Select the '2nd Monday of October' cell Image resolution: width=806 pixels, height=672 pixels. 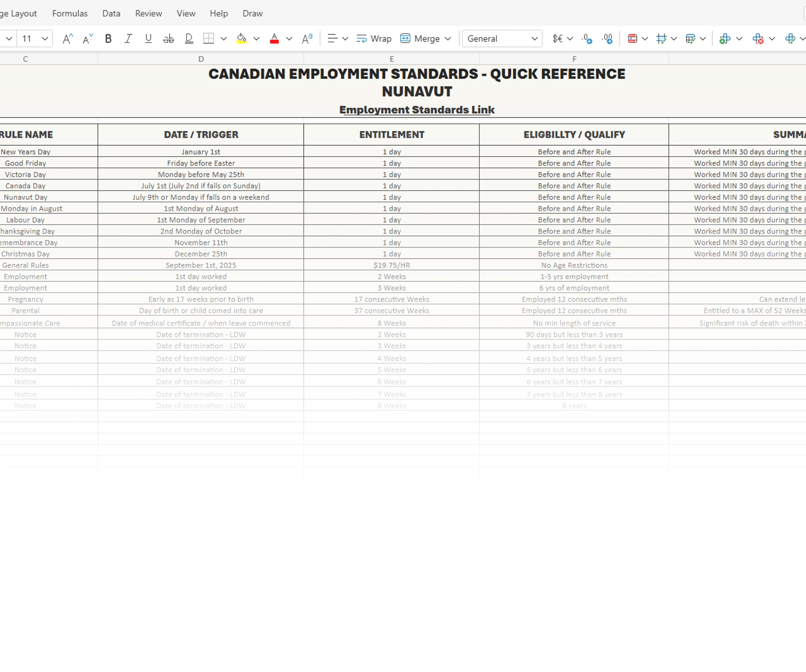[201, 231]
